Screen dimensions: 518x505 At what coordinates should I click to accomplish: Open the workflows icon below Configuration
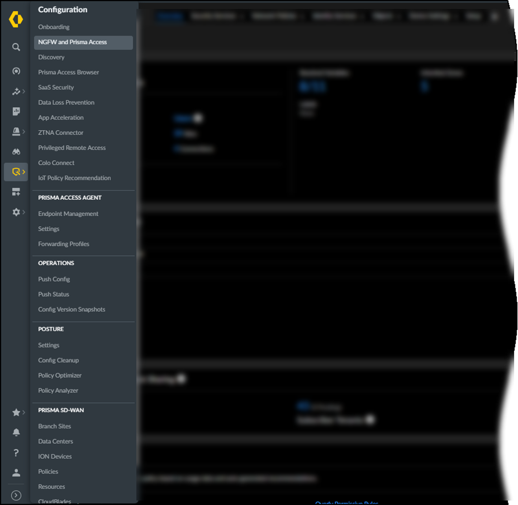click(16, 192)
